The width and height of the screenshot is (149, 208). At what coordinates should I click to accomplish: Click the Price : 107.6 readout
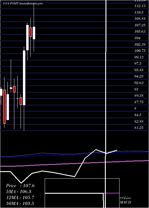pos(20,186)
